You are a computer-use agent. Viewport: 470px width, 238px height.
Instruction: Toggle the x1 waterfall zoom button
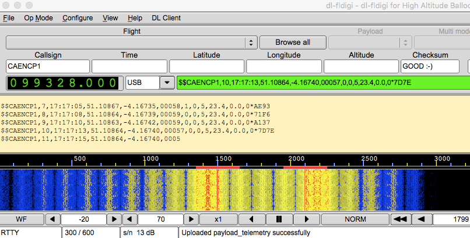[x=218, y=219]
